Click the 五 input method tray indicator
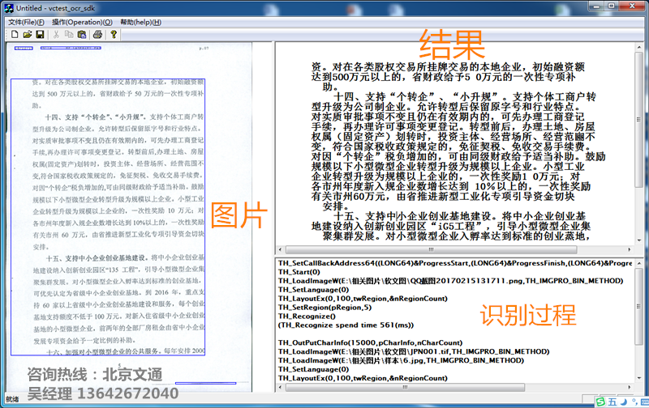This screenshot has height=408, width=649. coord(612,402)
